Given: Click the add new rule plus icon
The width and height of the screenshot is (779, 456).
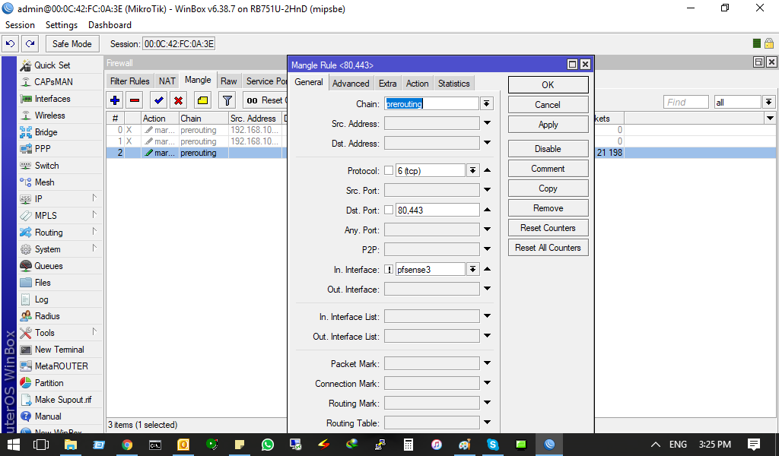Looking at the screenshot, I should click(x=115, y=100).
